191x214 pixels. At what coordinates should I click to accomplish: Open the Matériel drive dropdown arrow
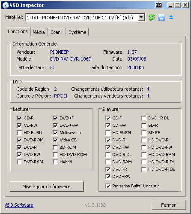(141, 17)
